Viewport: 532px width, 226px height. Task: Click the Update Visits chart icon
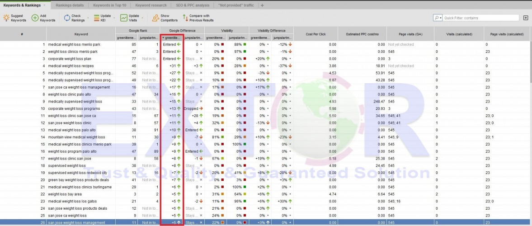pyautogui.click(x=123, y=18)
